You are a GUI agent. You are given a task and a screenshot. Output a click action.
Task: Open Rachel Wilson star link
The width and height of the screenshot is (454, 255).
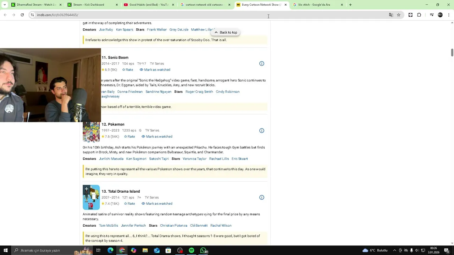(x=221, y=226)
